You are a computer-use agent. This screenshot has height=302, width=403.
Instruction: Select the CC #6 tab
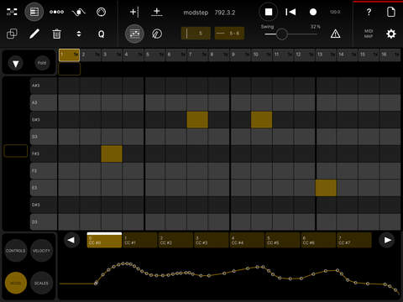[x=318, y=240]
